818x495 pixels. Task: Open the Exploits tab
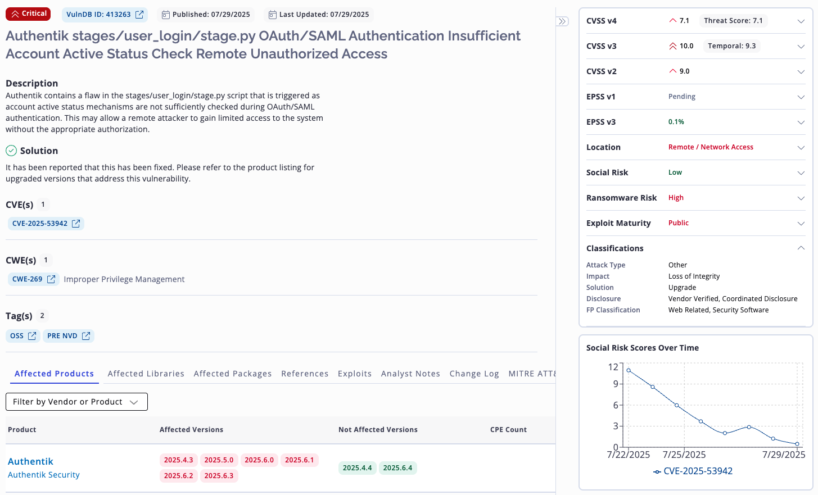coord(355,374)
